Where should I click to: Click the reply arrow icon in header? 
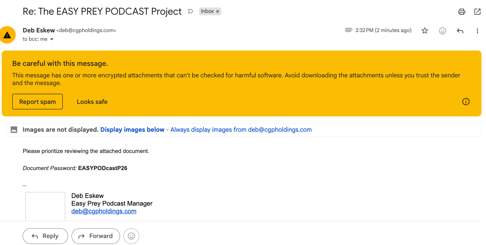click(x=460, y=31)
